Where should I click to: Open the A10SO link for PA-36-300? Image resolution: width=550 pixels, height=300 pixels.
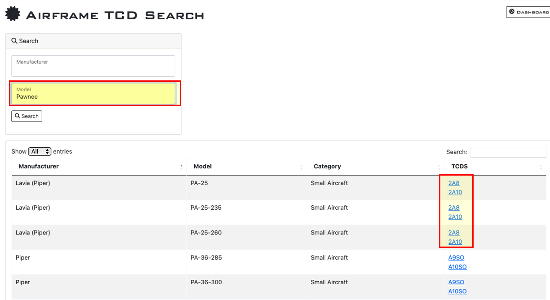(x=457, y=291)
